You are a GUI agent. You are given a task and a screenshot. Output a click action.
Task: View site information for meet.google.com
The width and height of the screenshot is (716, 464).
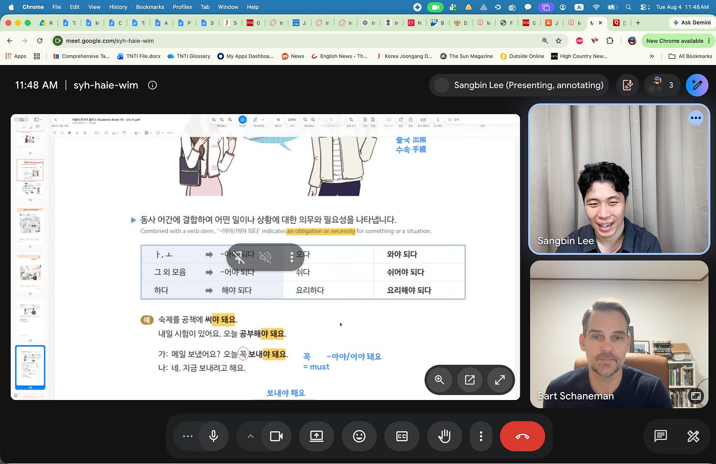coord(58,41)
